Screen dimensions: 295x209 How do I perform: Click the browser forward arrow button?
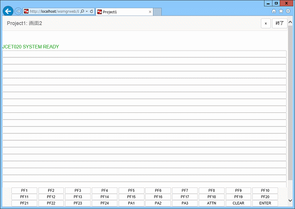pos(18,11)
